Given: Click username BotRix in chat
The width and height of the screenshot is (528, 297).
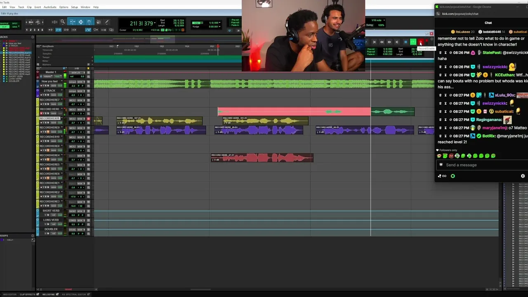Looking at the screenshot, I should pos(489,136).
